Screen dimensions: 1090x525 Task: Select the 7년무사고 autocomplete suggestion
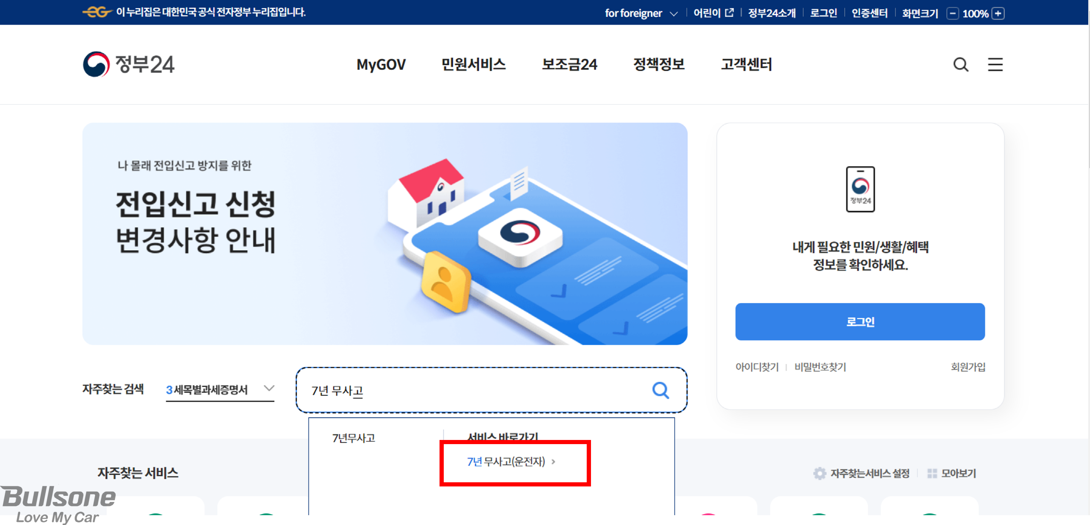click(354, 438)
